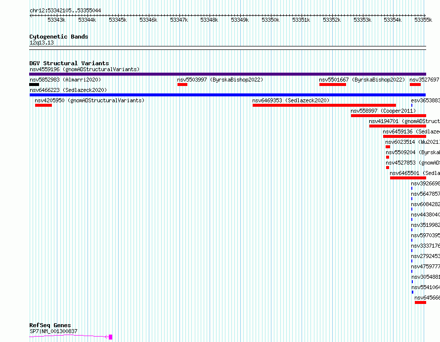Open the nsv4194701 variant label

click(404, 121)
